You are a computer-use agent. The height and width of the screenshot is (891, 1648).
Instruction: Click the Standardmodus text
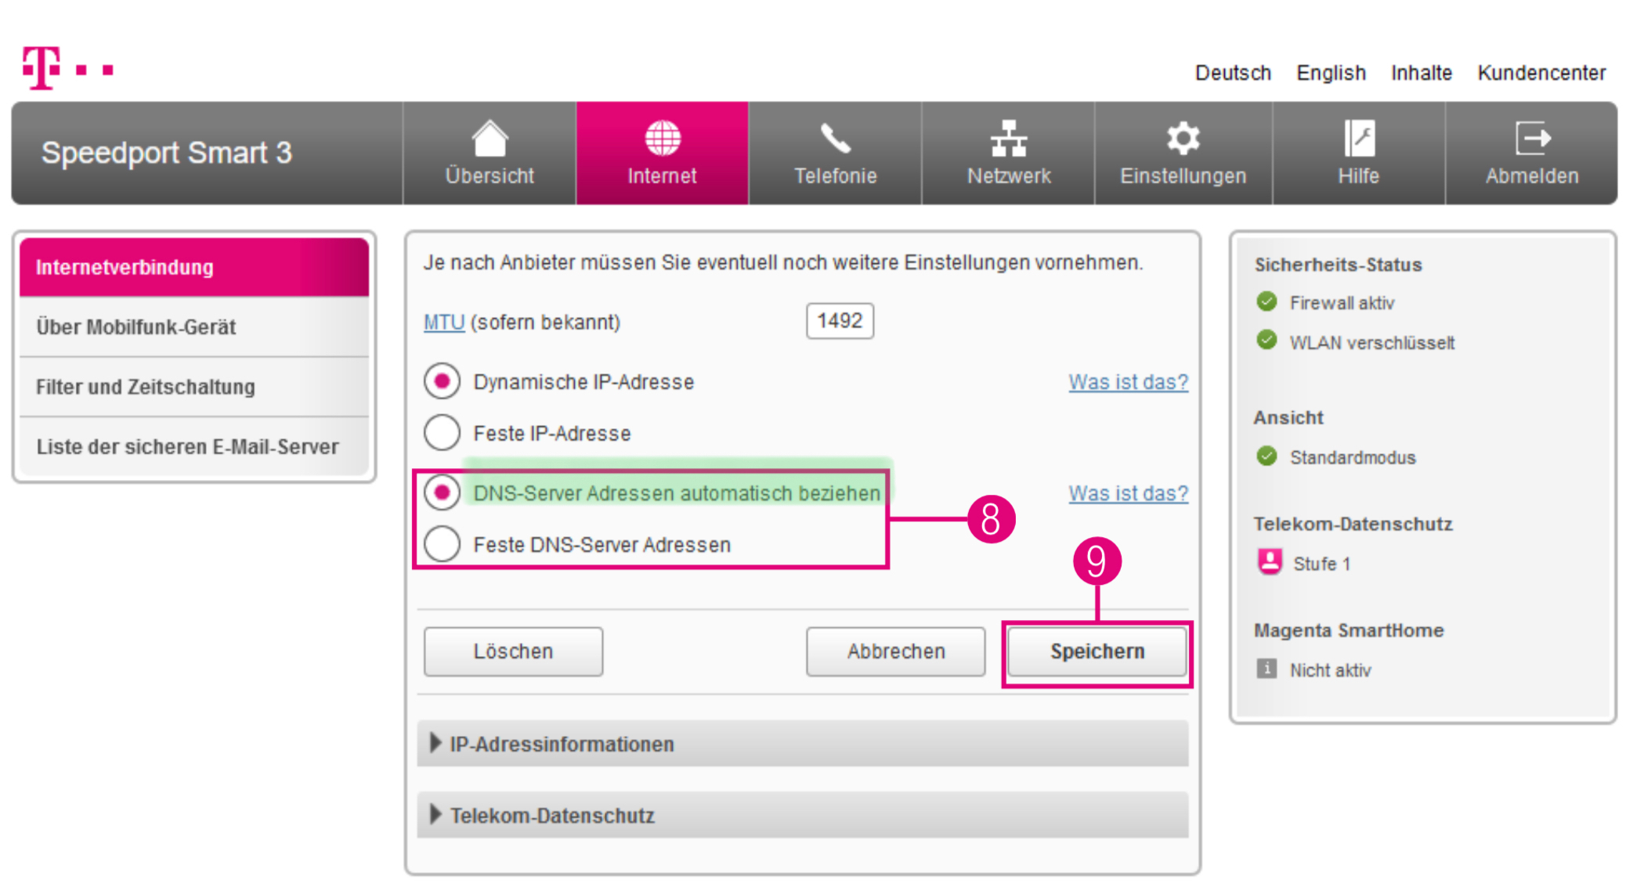click(x=1353, y=457)
